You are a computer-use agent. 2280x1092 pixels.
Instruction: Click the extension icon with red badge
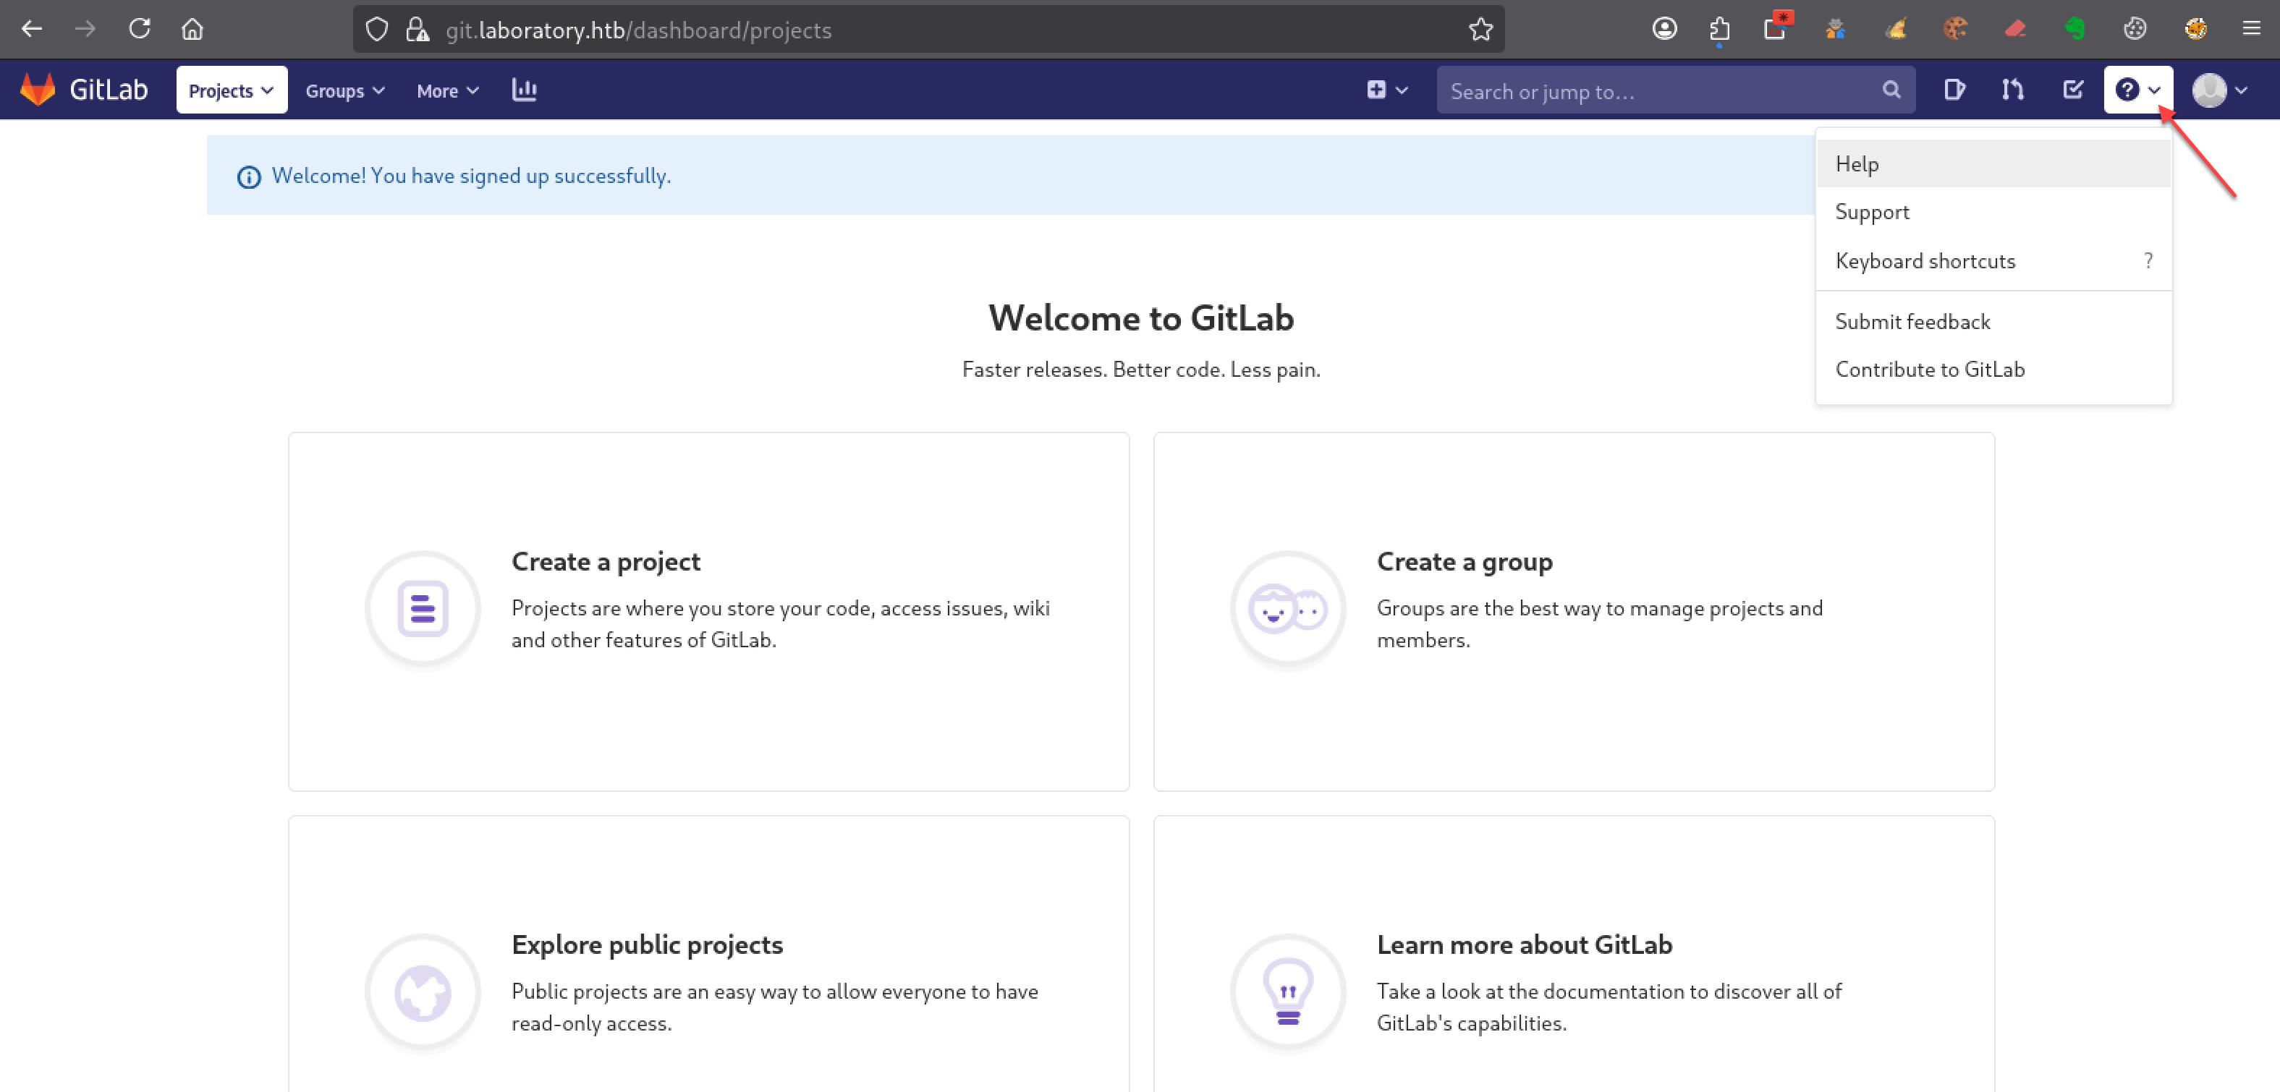click(1776, 27)
